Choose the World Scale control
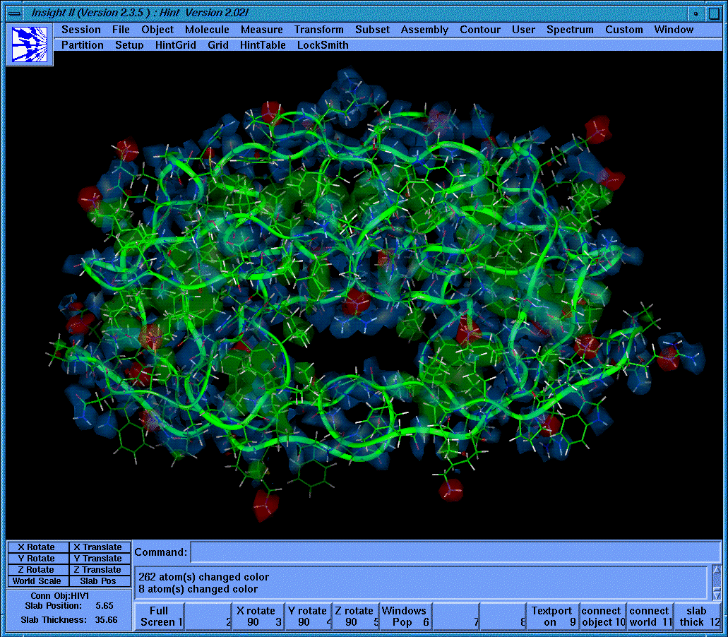 (x=37, y=581)
